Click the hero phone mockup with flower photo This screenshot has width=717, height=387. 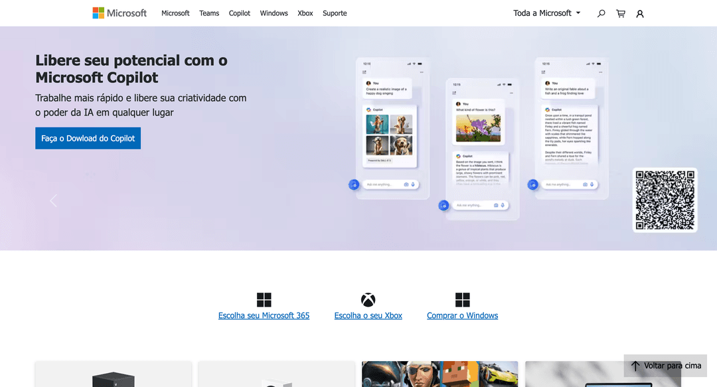[x=483, y=149]
